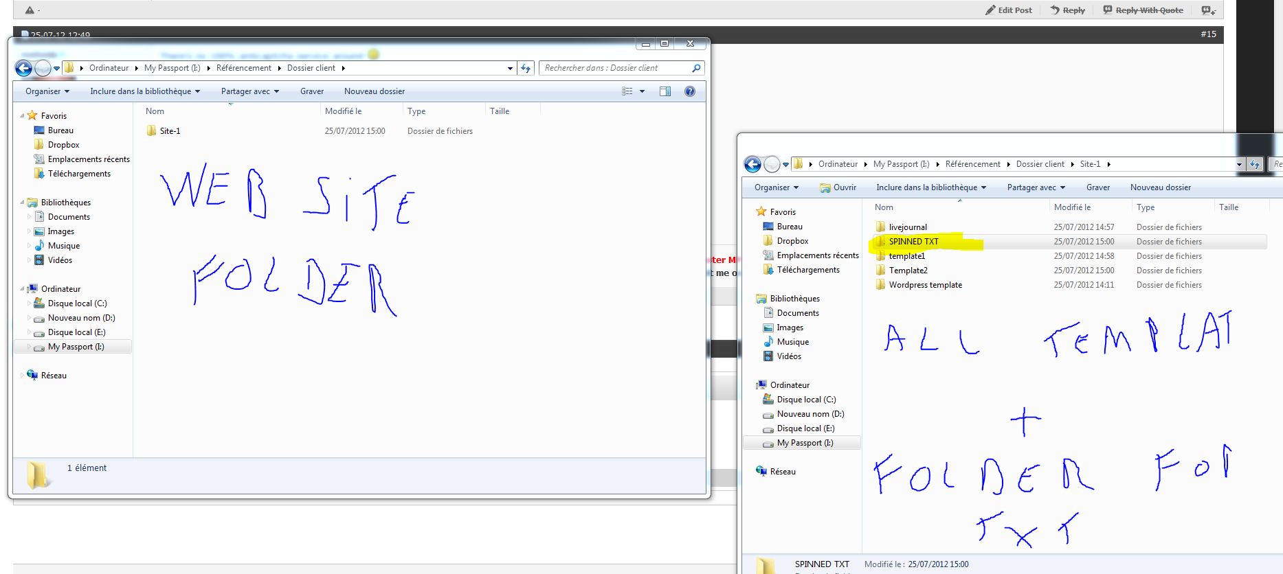
Task: Open the Site-1 folder in file list
Action: (x=163, y=131)
